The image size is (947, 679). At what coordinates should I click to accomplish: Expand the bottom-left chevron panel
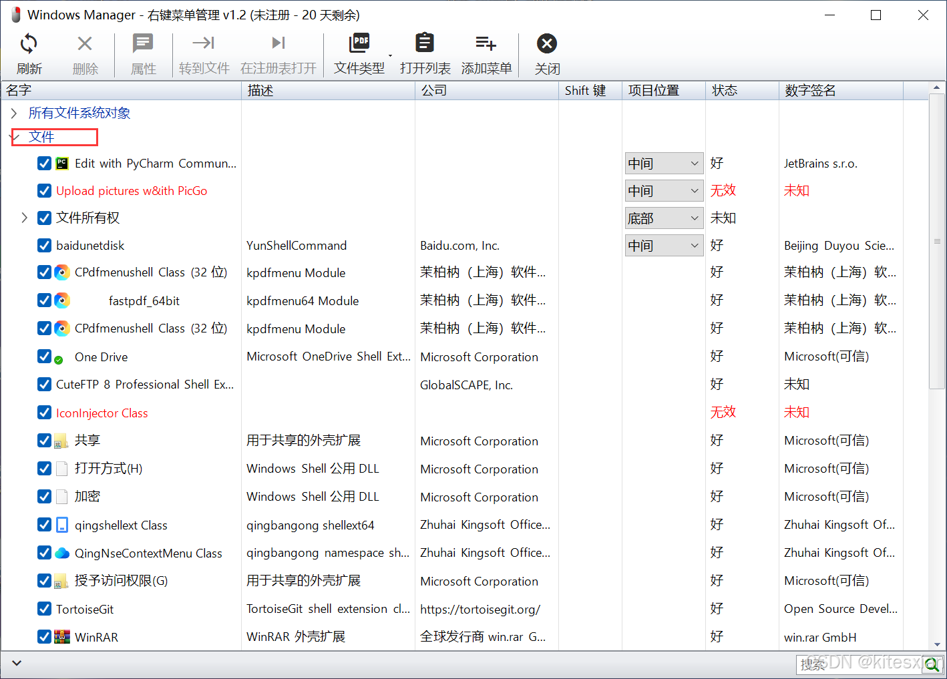17,663
